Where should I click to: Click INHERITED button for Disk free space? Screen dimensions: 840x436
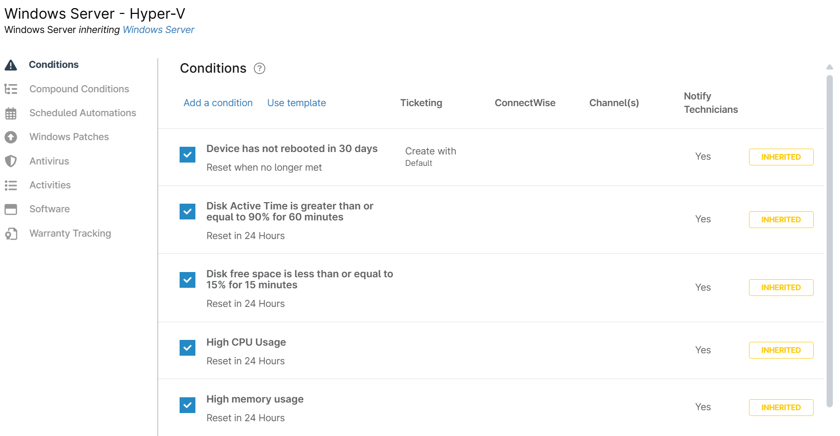click(781, 287)
